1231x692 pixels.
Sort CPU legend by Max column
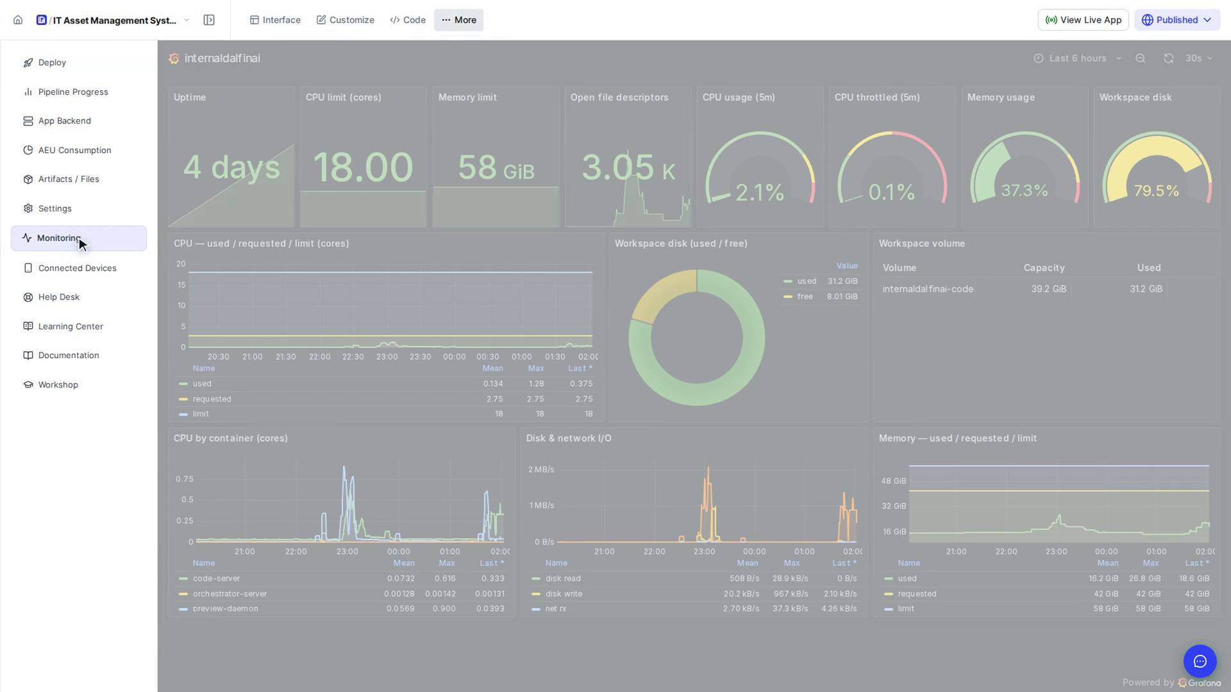[x=536, y=368]
